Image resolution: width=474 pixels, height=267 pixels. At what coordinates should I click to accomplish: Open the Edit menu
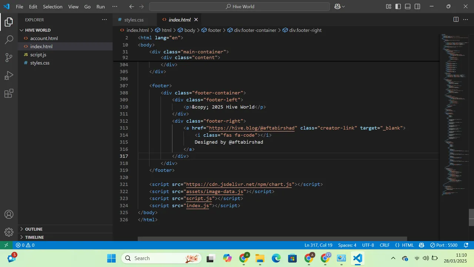pyautogui.click(x=33, y=7)
